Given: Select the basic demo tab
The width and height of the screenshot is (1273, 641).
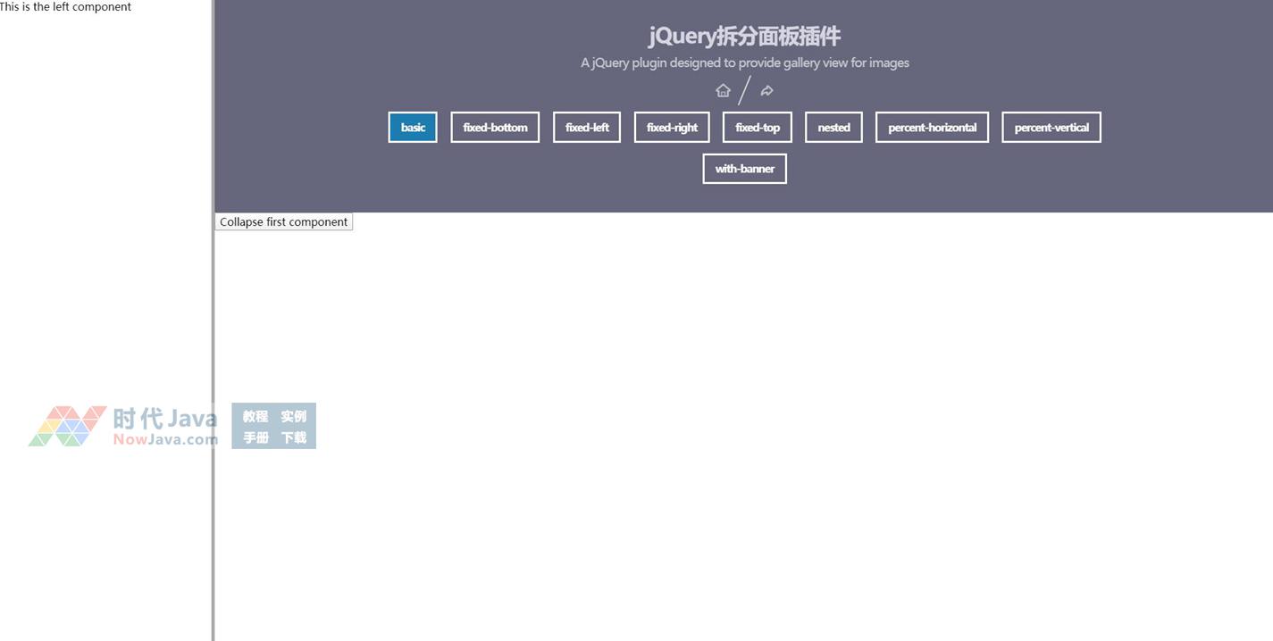Looking at the screenshot, I should (x=413, y=128).
